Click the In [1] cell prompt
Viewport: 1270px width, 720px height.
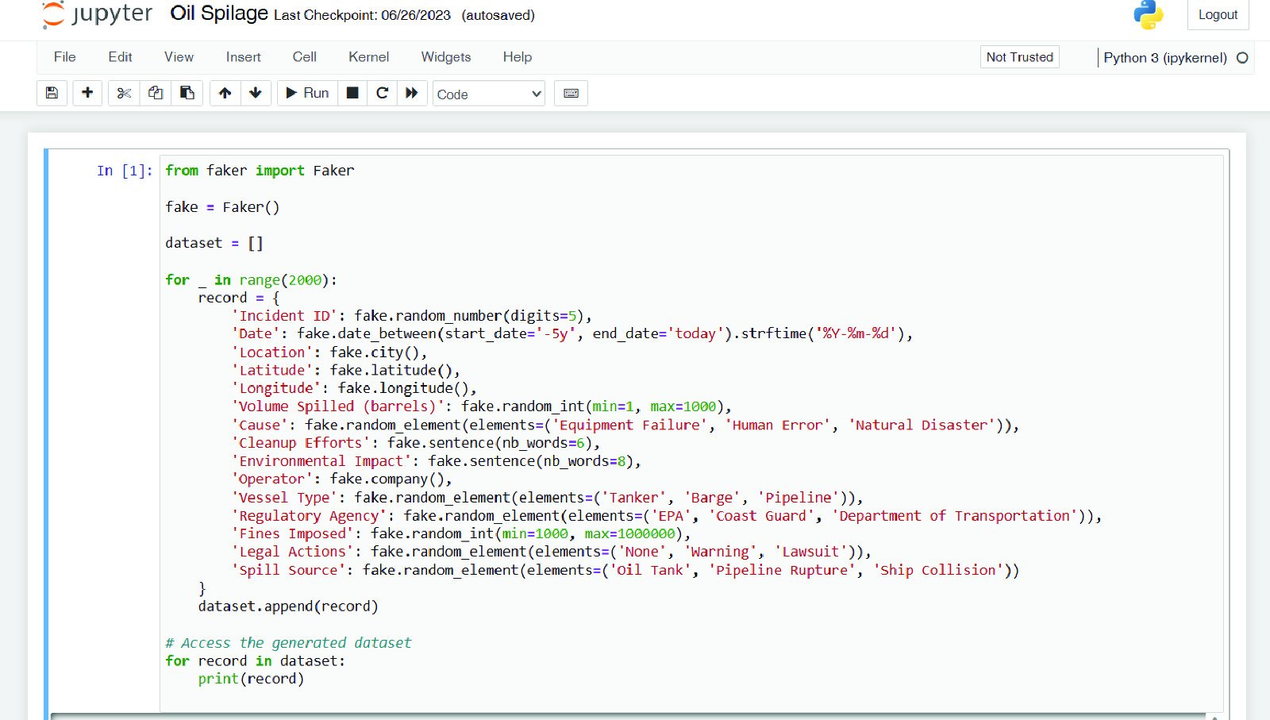(x=125, y=171)
